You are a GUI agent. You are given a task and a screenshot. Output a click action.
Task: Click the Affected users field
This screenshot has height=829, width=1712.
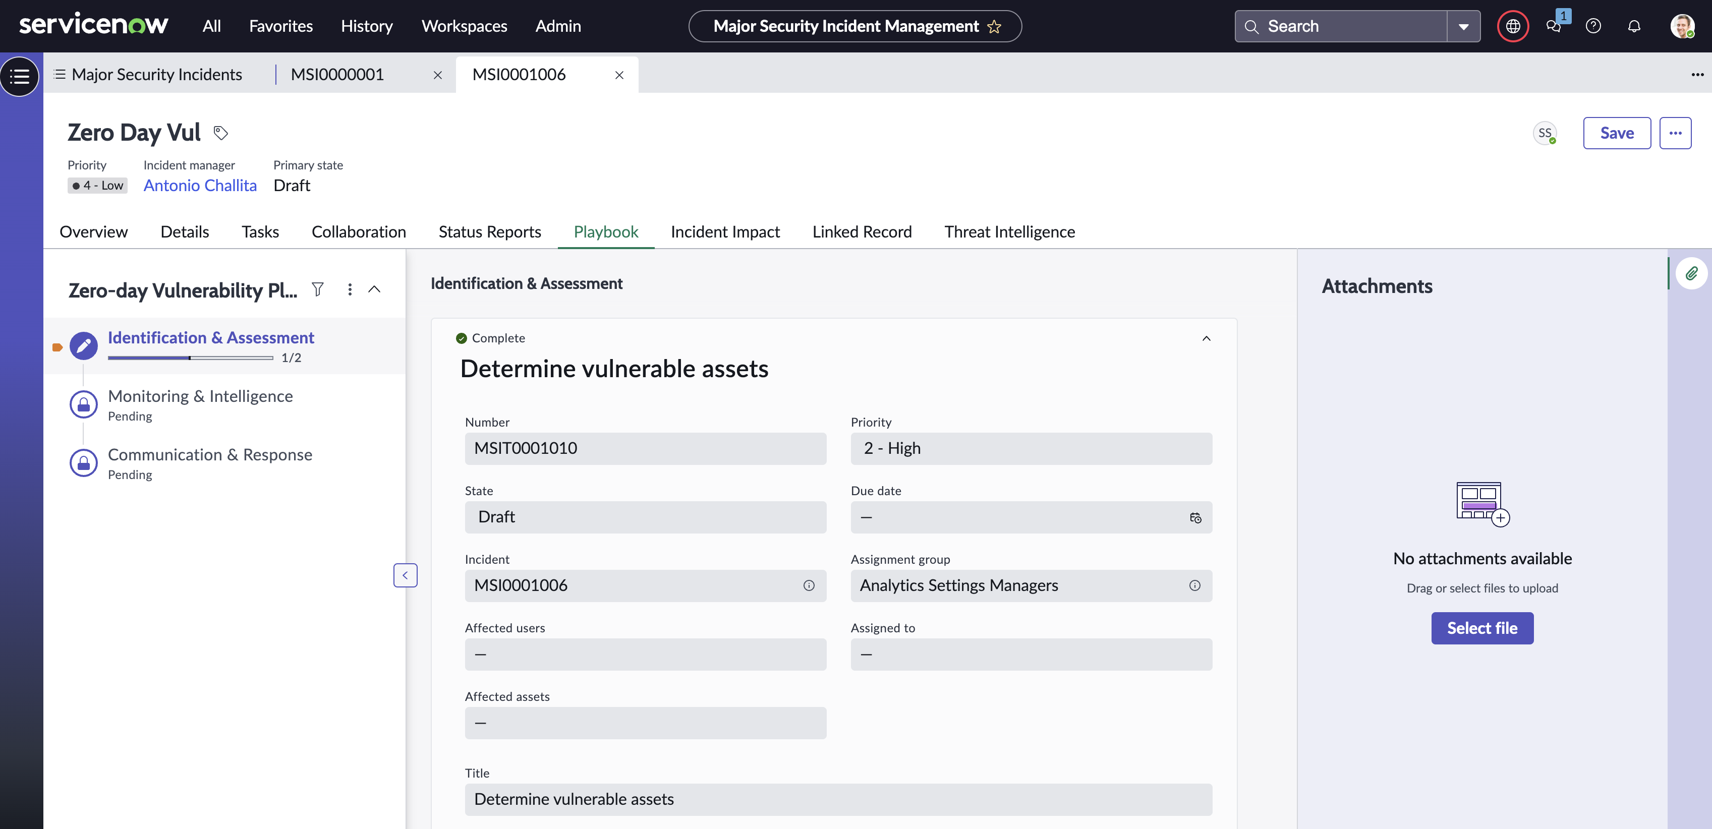(645, 655)
